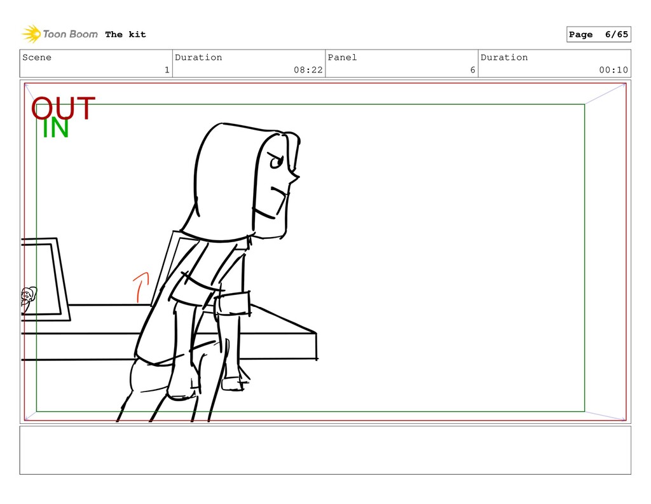Click the scene duration value 08:22
The height and width of the screenshot is (504, 651).
[x=308, y=70]
